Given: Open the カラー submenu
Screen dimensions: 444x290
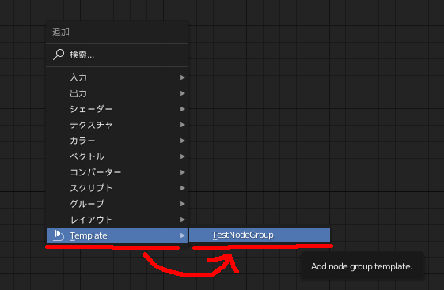Looking at the screenshot, I should 117,141.
